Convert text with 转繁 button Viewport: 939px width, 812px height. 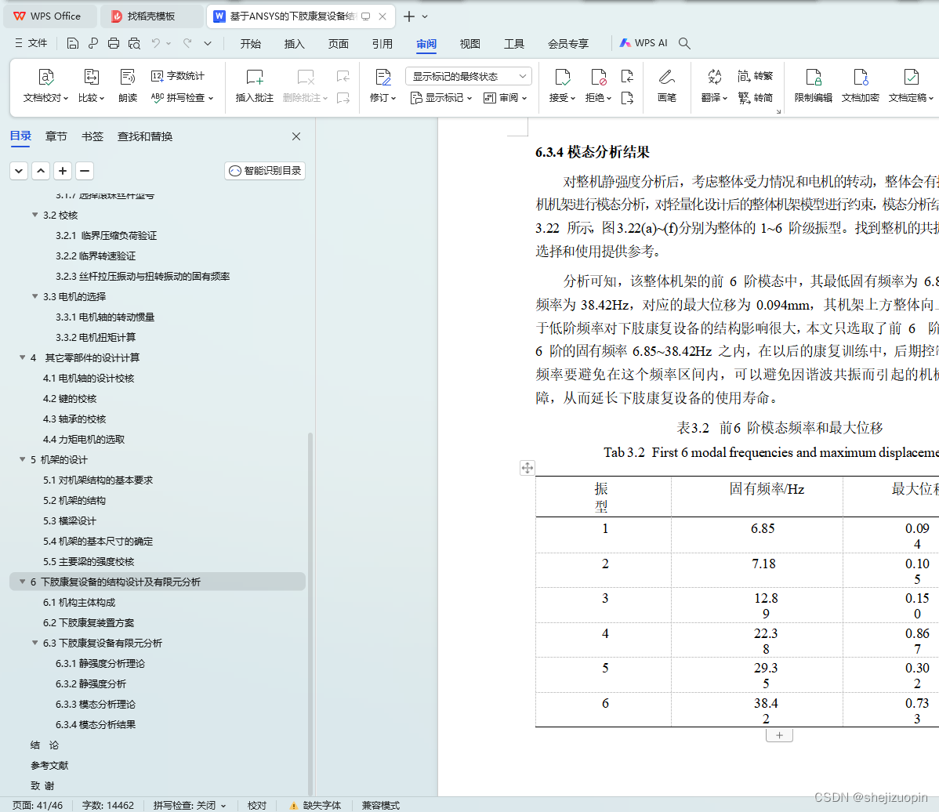pyautogui.click(x=755, y=76)
